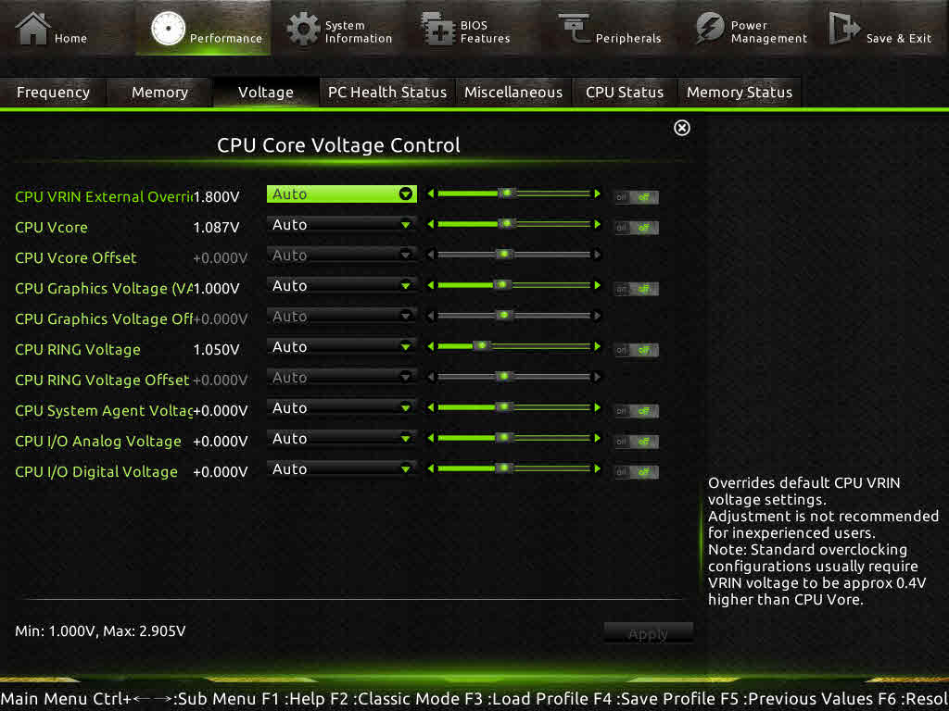Viewport: 949px width, 711px height.
Task: Click the CPU I/O Digital Voltage label
Action: [x=96, y=471]
